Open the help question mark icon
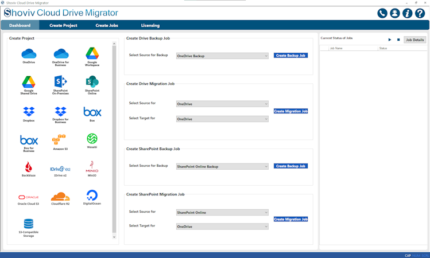Image resolution: width=430 pixels, height=258 pixels. pos(420,13)
